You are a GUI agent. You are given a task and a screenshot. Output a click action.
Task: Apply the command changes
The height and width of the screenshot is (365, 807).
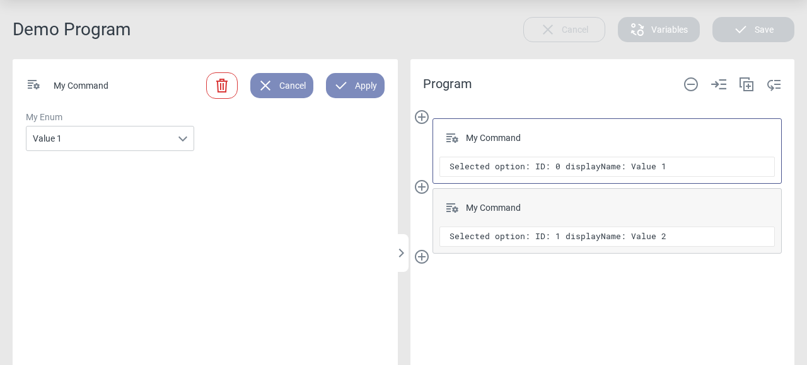coord(355,86)
